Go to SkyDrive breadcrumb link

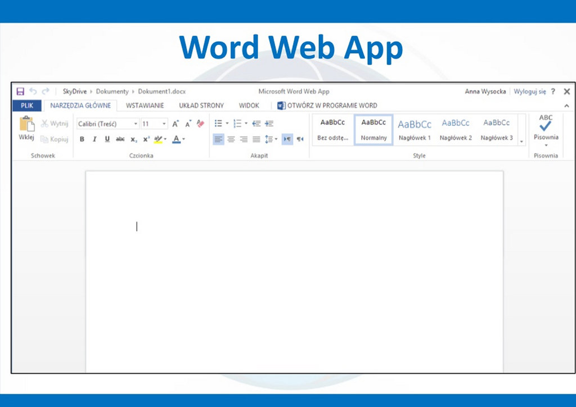(x=75, y=92)
